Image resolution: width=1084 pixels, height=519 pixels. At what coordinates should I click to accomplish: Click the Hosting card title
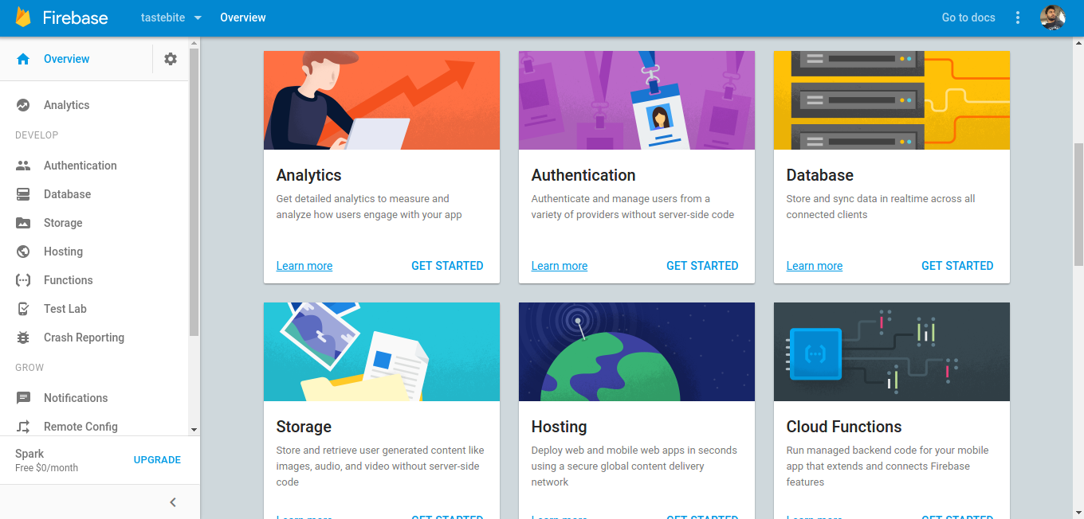pyautogui.click(x=559, y=427)
